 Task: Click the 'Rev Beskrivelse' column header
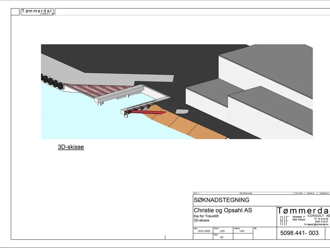click(246, 193)
